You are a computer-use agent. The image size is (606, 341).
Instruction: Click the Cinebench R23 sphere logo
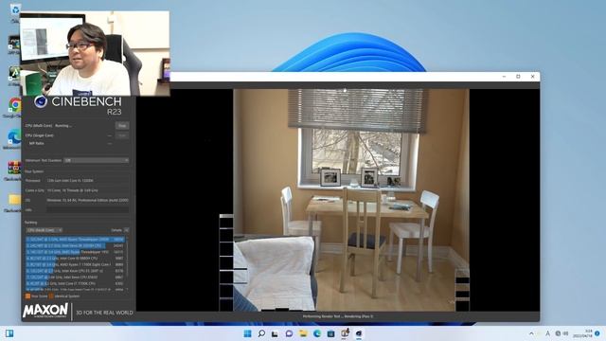tap(41, 102)
